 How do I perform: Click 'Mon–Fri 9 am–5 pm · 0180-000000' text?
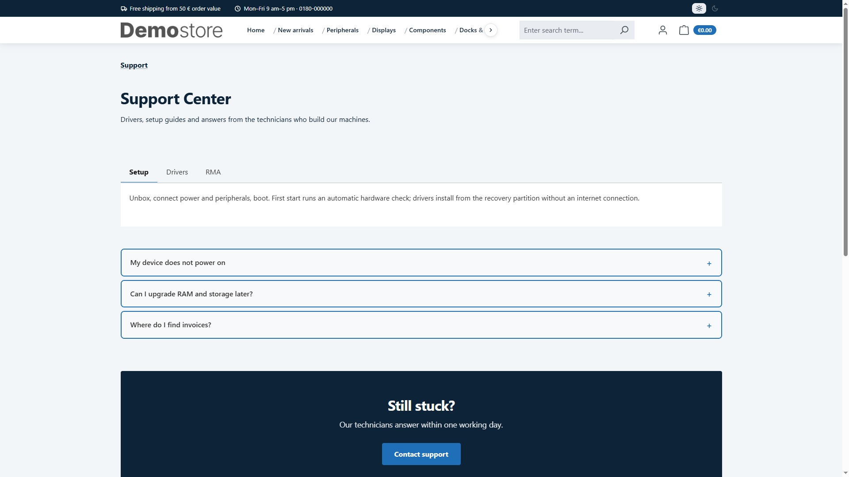point(288,8)
